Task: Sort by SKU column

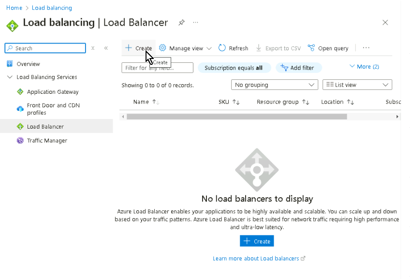Action: pyautogui.click(x=229, y=102)
